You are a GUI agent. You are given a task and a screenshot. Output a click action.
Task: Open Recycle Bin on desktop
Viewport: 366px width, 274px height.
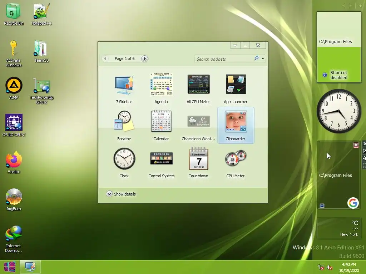tap(14, 14)
